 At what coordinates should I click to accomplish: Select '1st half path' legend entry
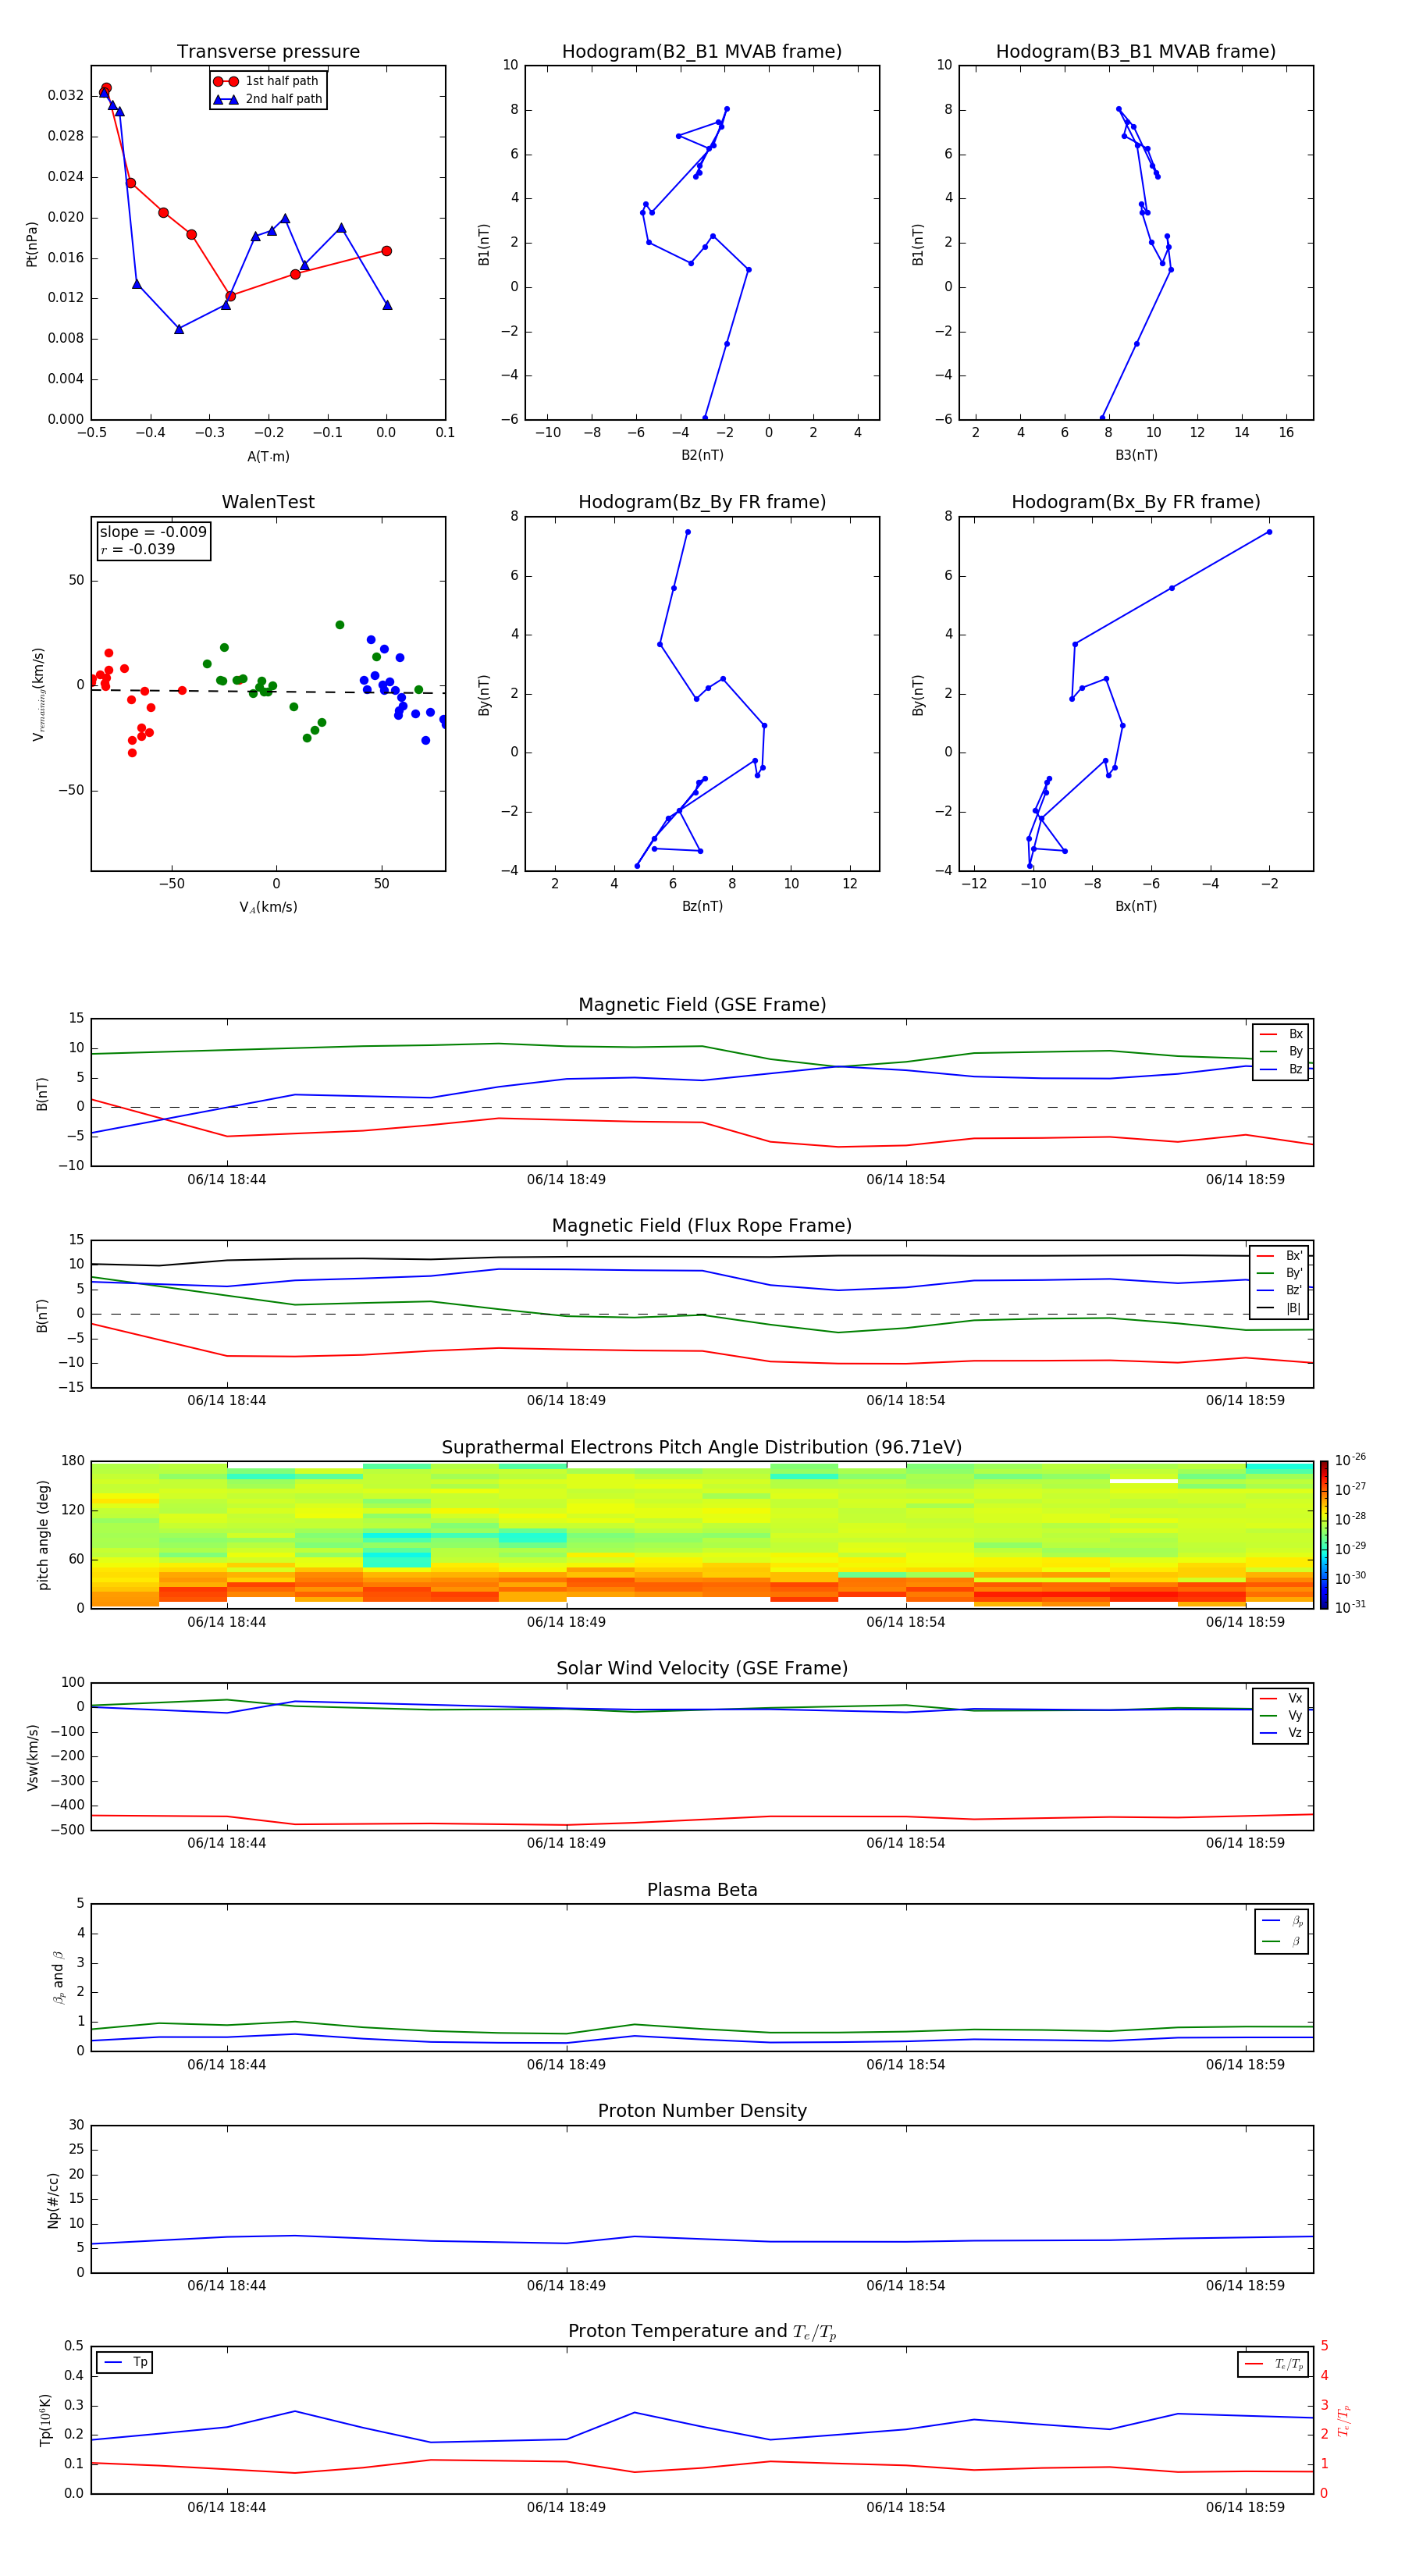click(x=267, y=81)
